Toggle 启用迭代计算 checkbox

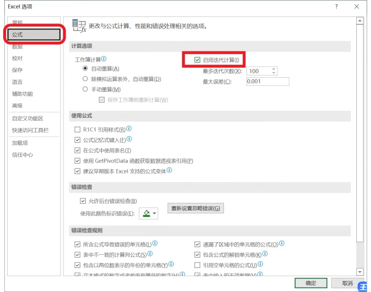(x=197, y=60)
